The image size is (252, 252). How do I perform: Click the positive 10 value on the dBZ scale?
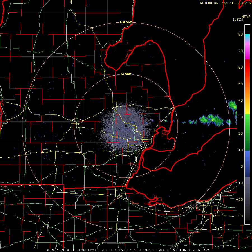[241, 150]
